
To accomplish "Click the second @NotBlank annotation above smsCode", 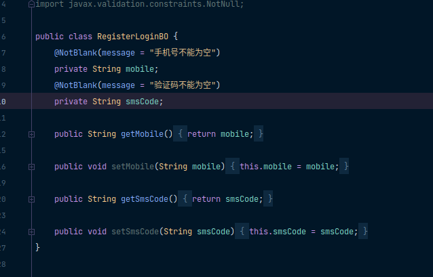I will (76, 85).
